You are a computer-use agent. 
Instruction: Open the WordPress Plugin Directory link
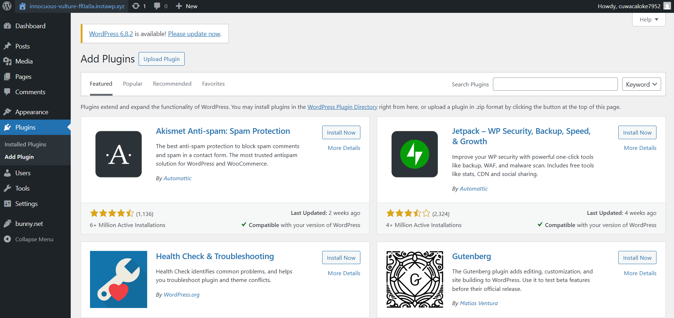pos(342,107)
